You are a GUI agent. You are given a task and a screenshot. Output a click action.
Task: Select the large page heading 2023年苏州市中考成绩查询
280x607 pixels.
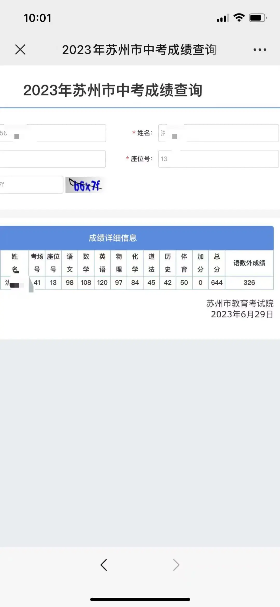coord(113,90)
